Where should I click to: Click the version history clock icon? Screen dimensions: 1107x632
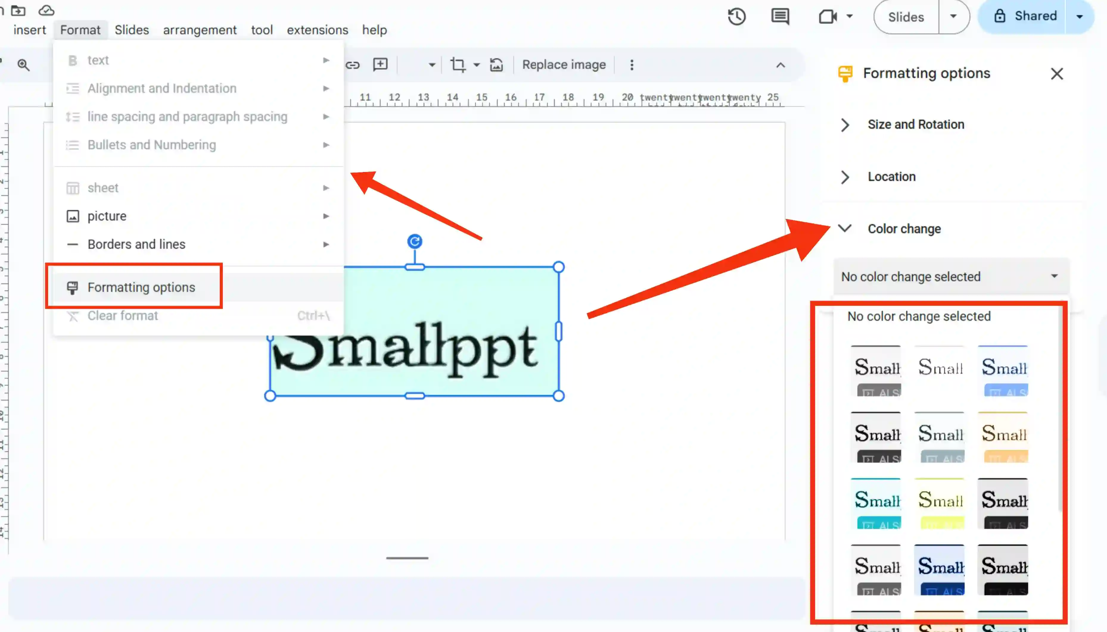click(x=736, y=16)
